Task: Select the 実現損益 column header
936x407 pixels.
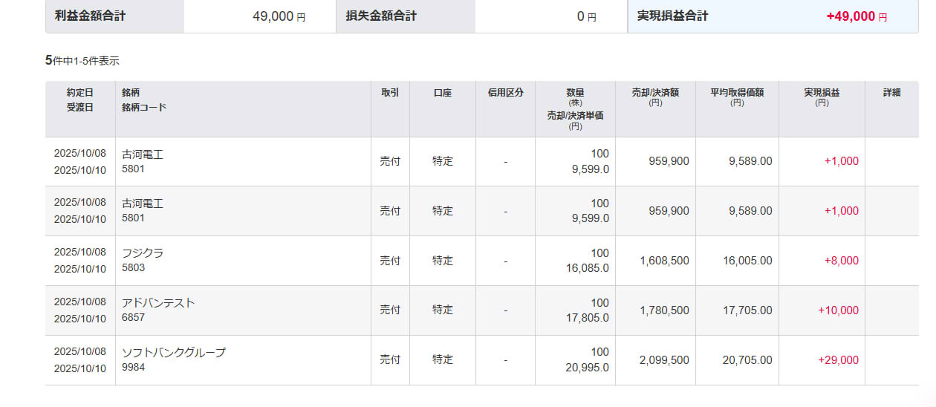Action: point(822,93)
